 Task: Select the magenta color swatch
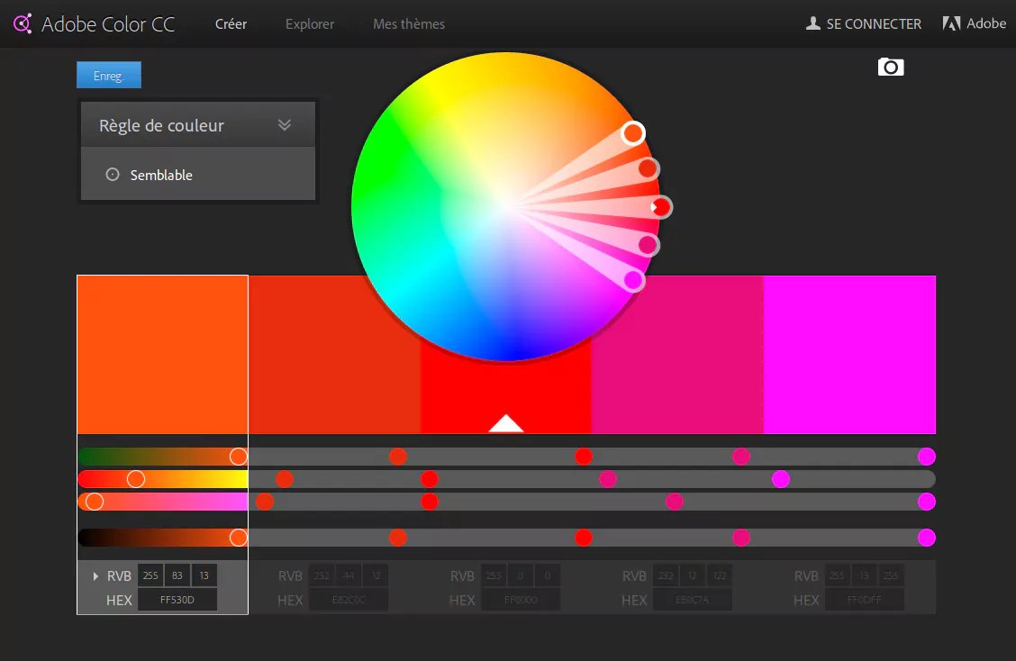(849, 355)
